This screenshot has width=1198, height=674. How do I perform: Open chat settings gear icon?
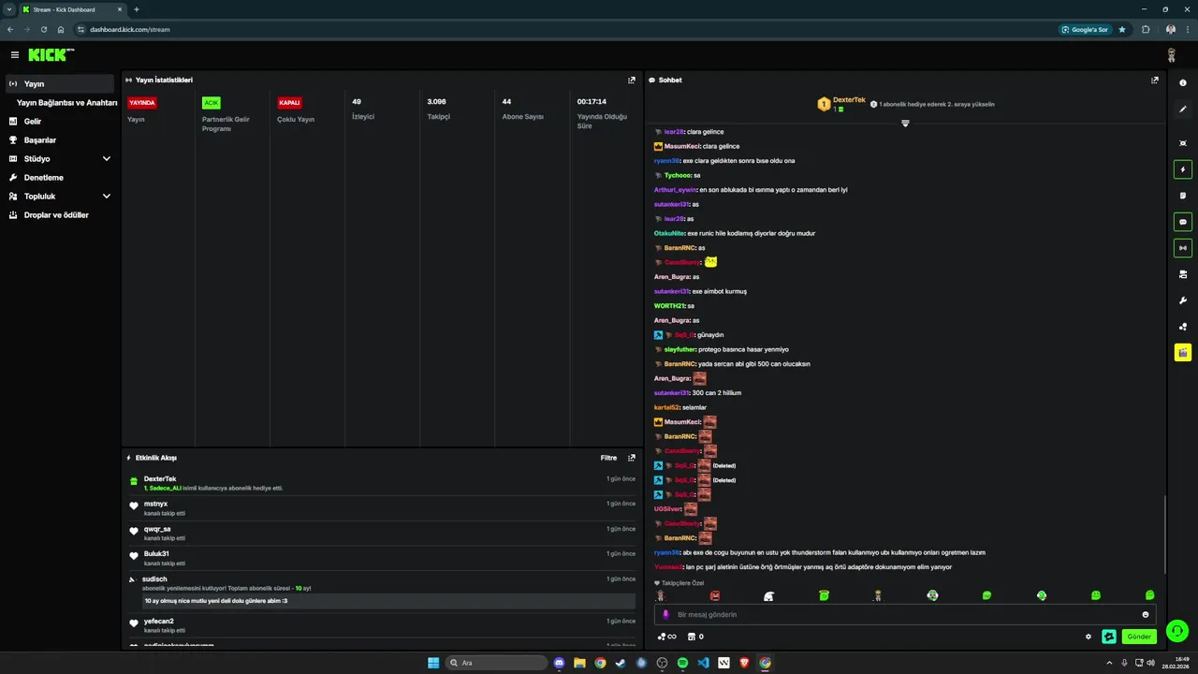pos(1088,637)
